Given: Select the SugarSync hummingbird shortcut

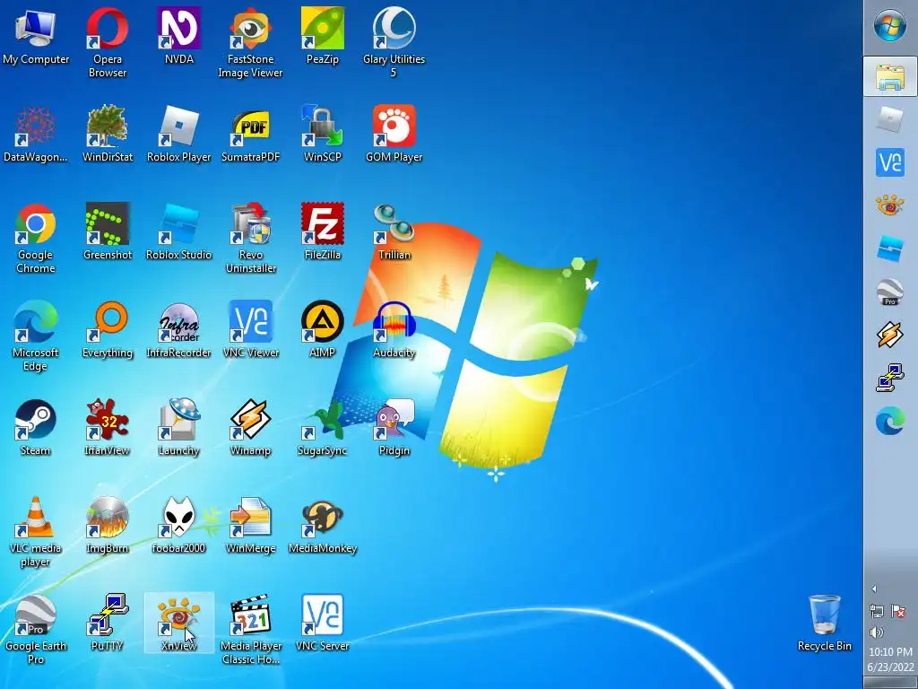Looking at the screenshot, I should coord(322,428).
